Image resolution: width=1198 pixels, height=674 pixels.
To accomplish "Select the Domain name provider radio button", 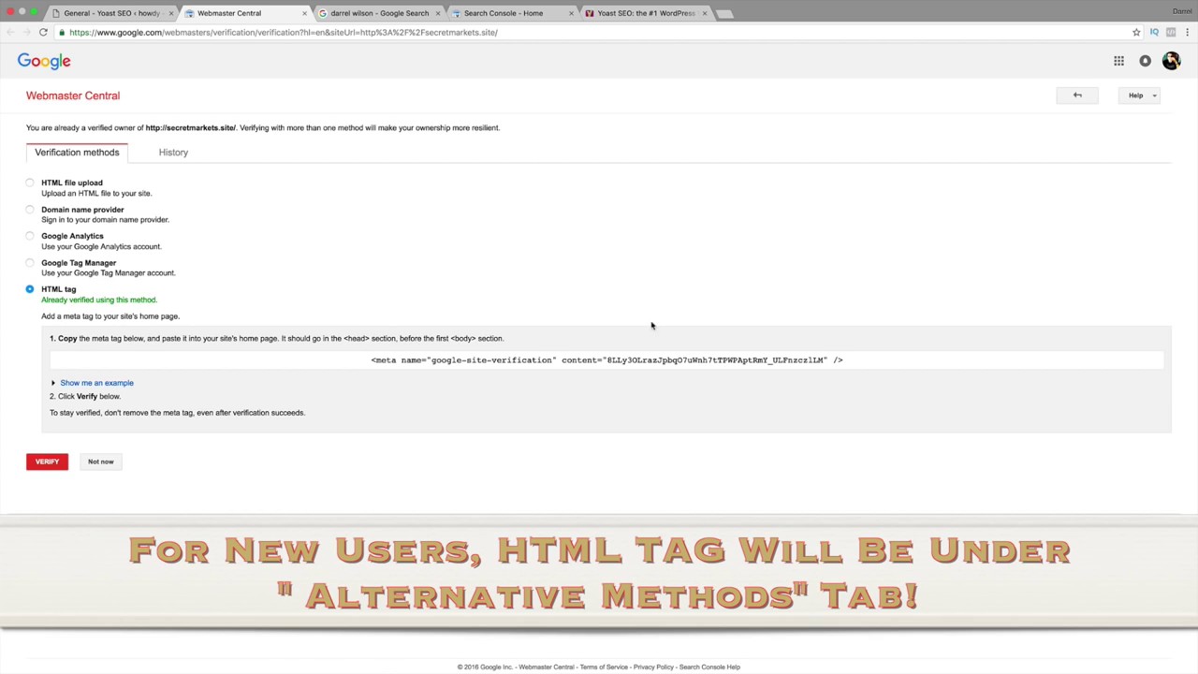I will click(30, 210).
